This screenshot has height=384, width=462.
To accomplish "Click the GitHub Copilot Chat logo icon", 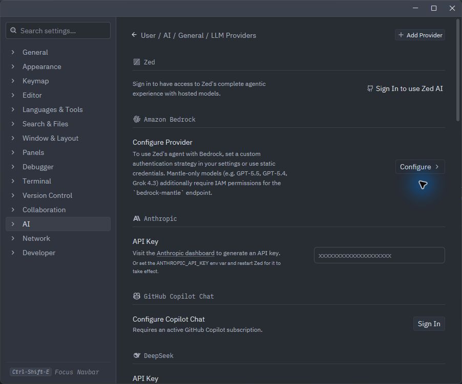I will (137, 296).
